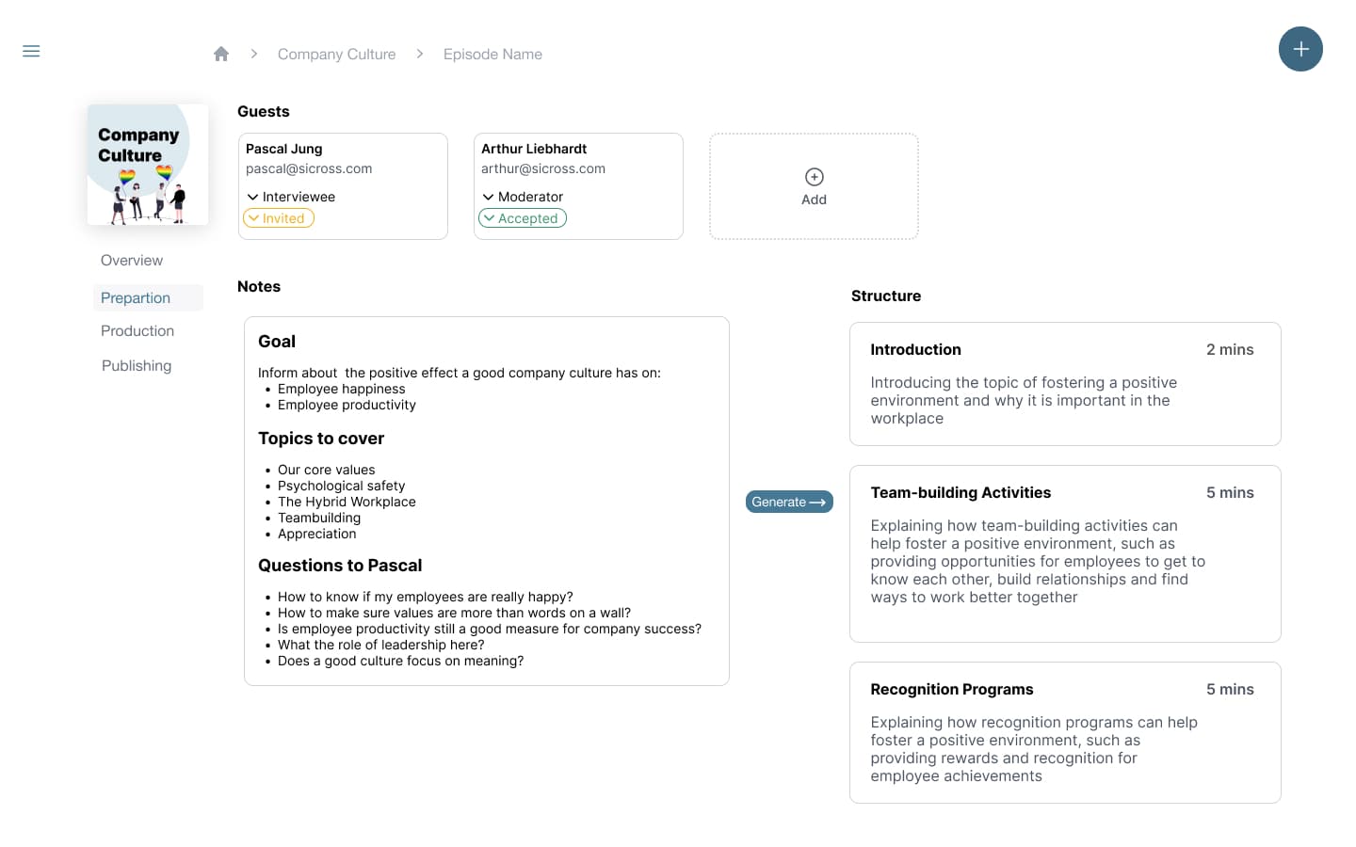This screenshot has width=1356, height=847.
Task: Click the Episode Name breadcrumb
Action: point(492,55)
